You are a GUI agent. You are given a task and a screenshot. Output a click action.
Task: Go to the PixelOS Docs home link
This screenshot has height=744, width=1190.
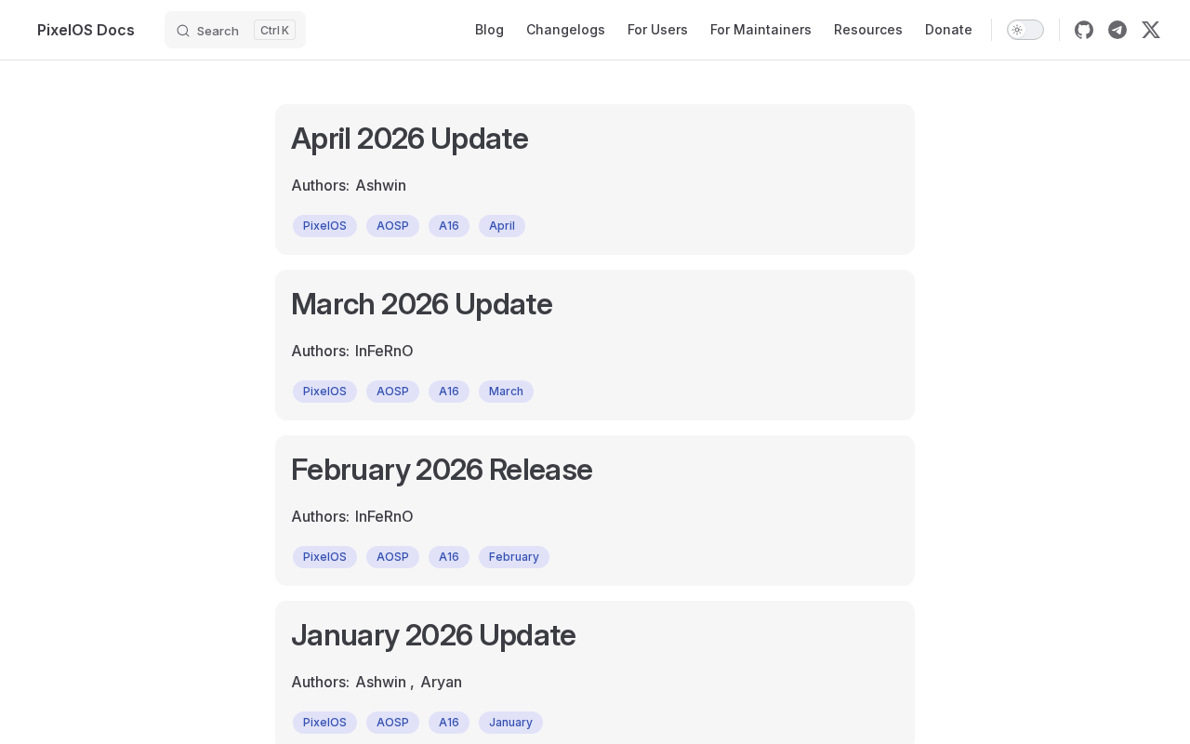pyautogui.click(x=86, y=30)
